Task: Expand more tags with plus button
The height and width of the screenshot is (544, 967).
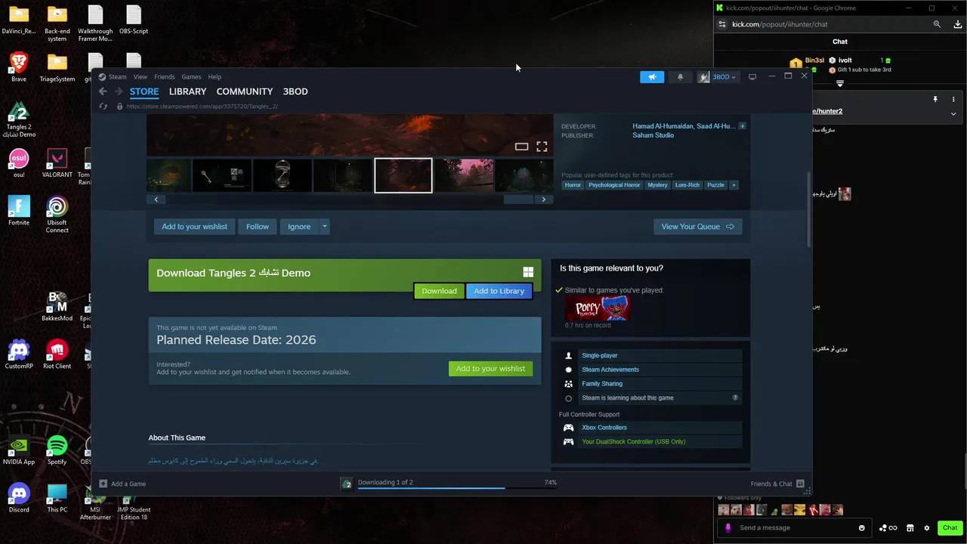Action: point(733,185)
